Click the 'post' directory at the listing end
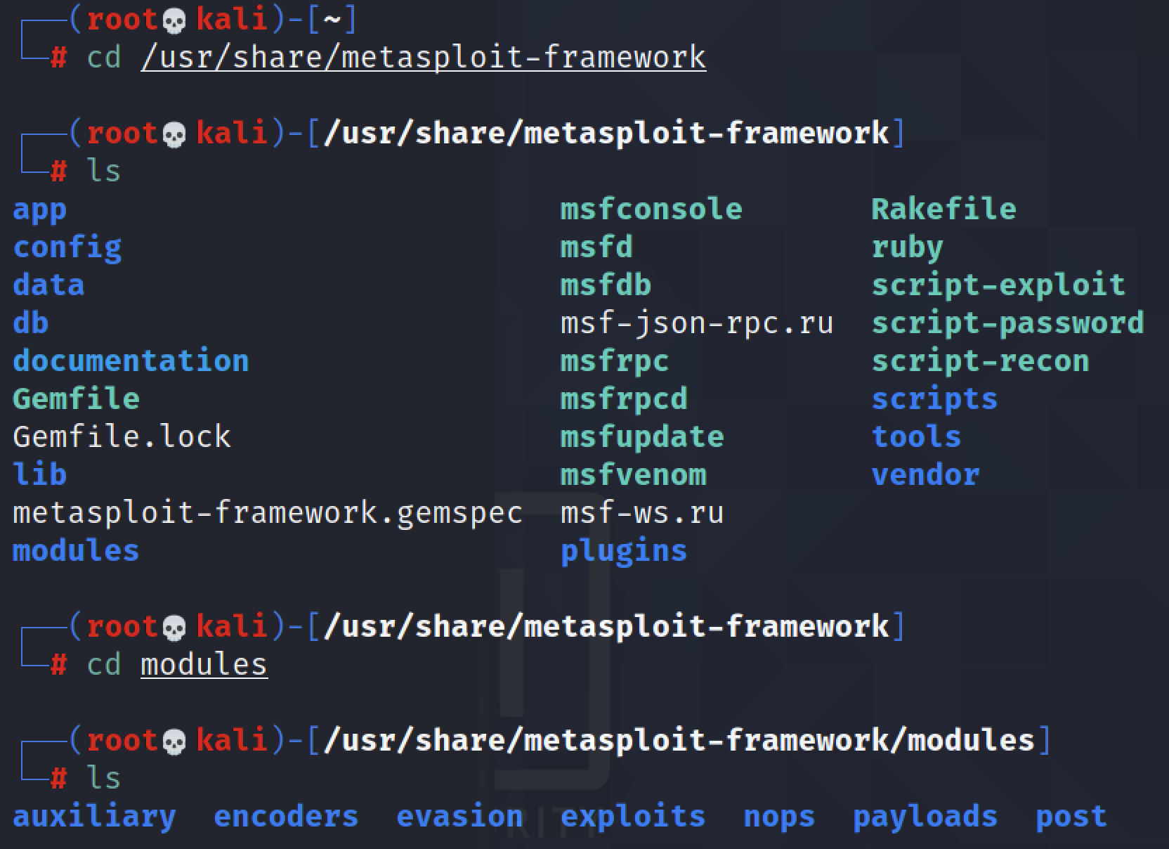This screenshot has width=1169, height=849. [x=1071, y=817]
